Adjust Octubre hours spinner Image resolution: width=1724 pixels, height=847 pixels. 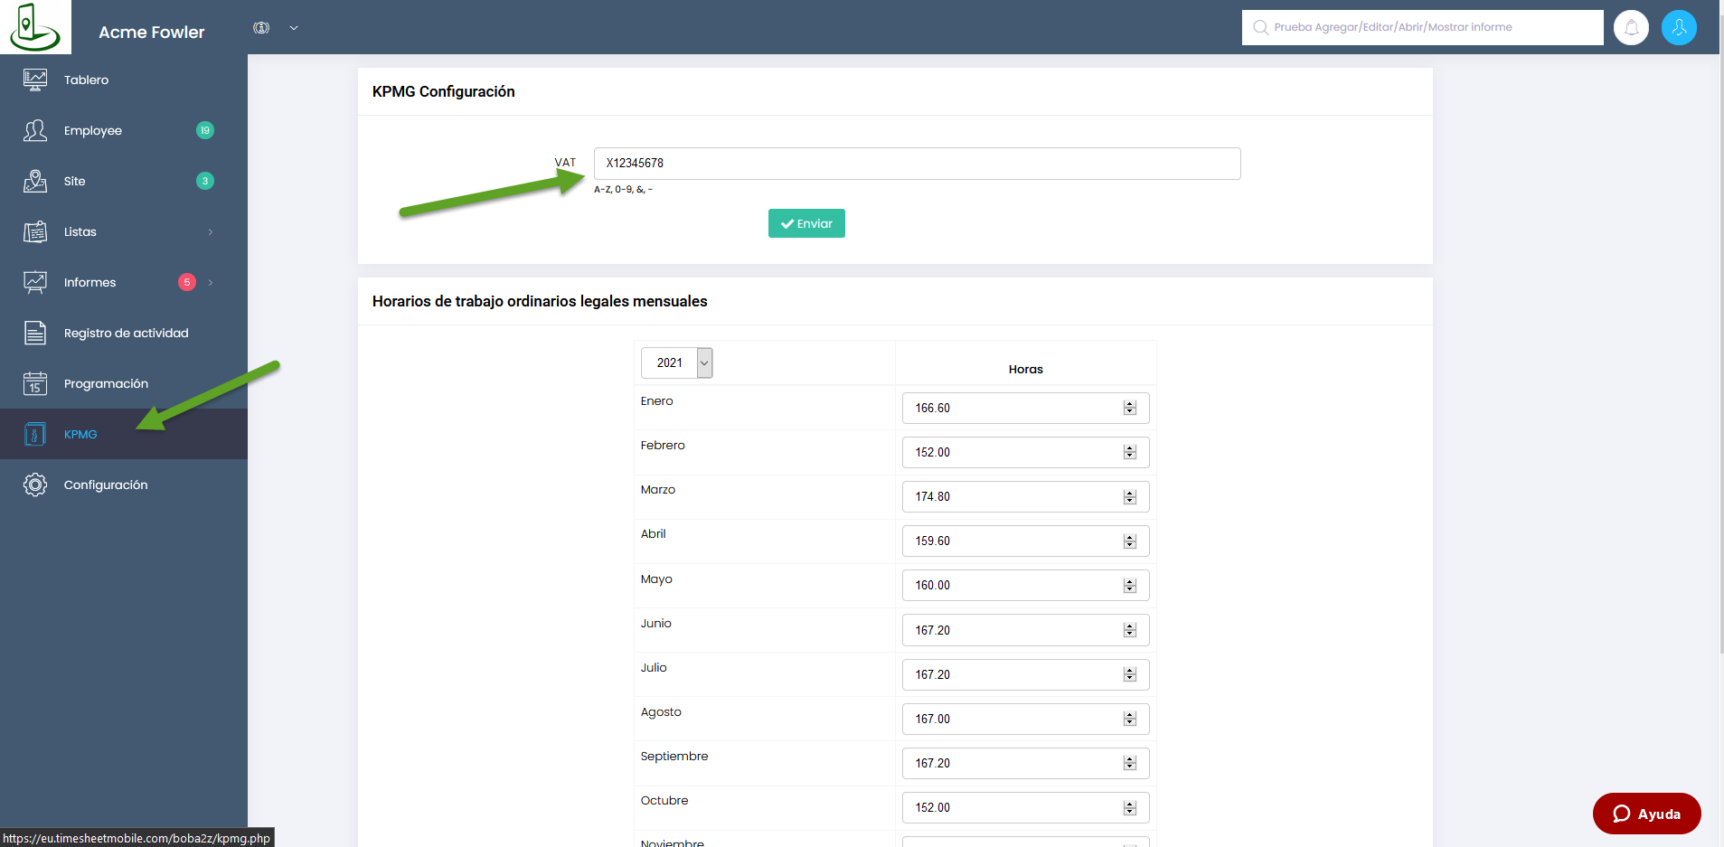pos(1130,807)
